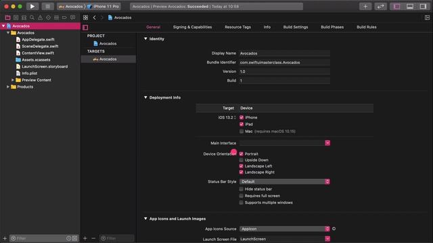Uncheck the iPhone device checkbox
This screenshot has width=433, height=243.
tap(242, 117)
